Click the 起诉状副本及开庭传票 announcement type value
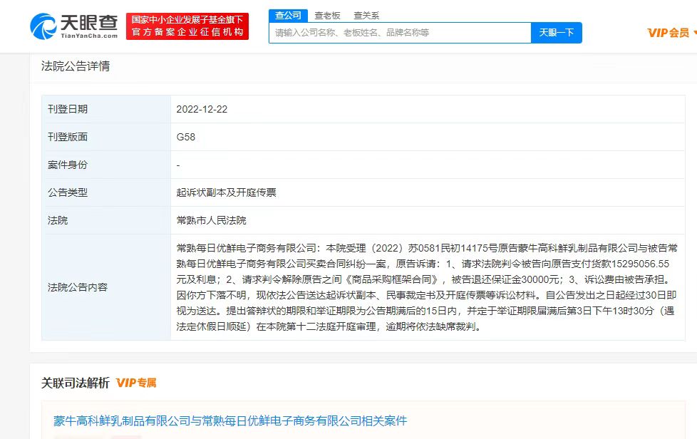 (x=226, y=192)
